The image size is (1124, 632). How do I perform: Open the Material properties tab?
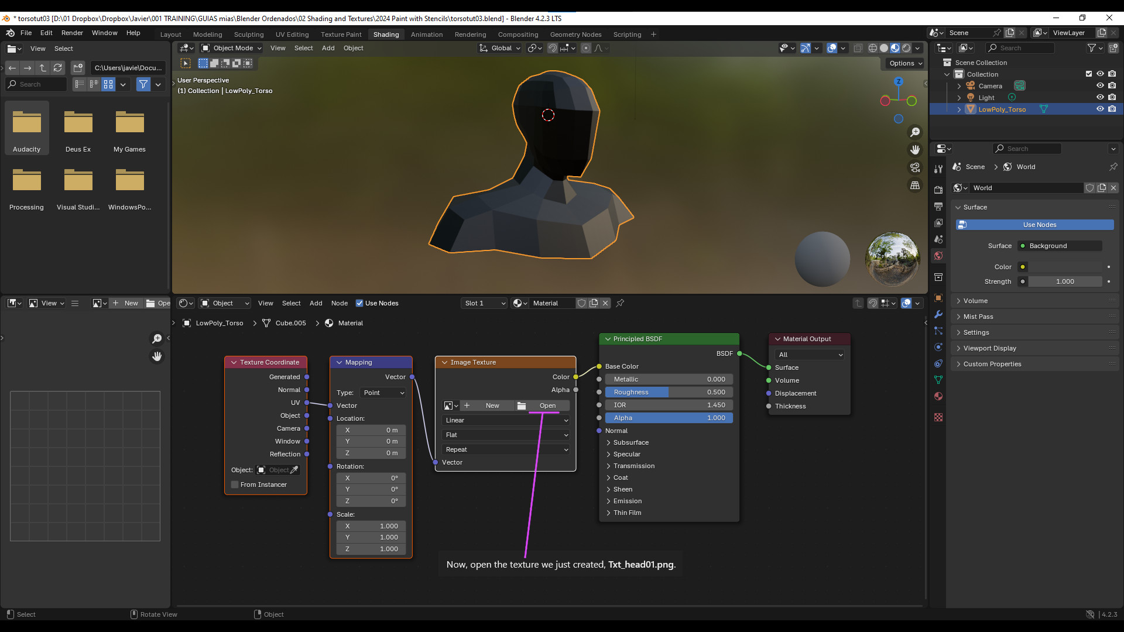pyautogui.click(x=938, y=396)
